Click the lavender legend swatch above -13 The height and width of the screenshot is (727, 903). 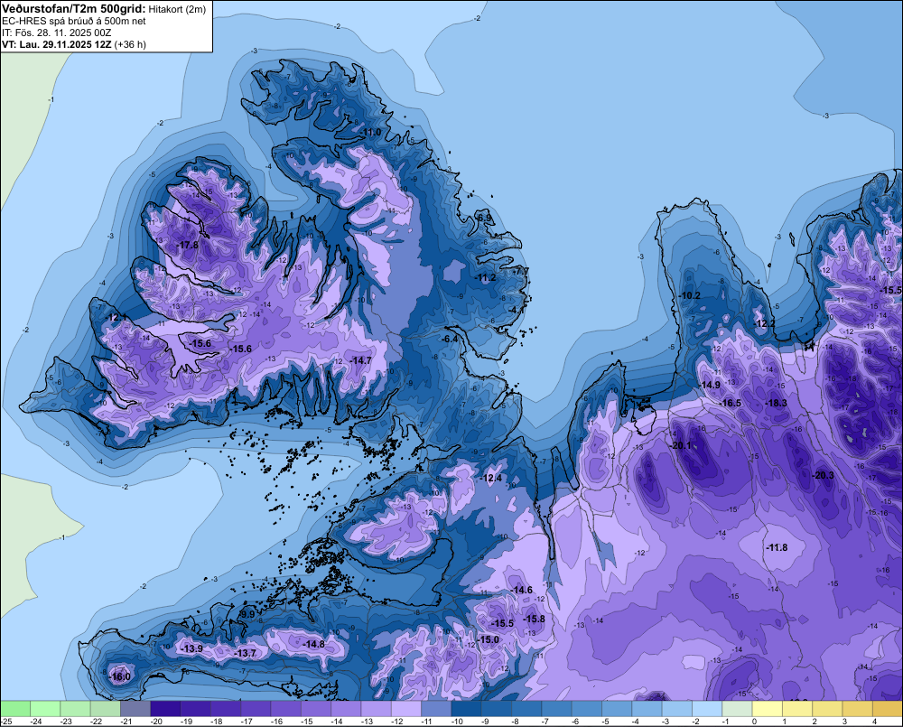point(376,708)
